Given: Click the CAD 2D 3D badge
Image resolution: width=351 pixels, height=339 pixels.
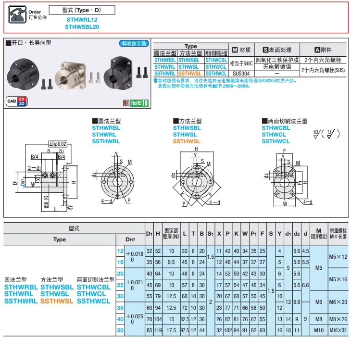Looking at the screenshot, I should tap(17, 101).
